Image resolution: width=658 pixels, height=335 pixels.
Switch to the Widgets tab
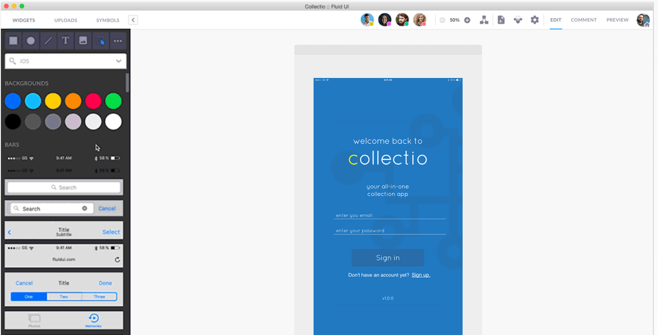24,20
